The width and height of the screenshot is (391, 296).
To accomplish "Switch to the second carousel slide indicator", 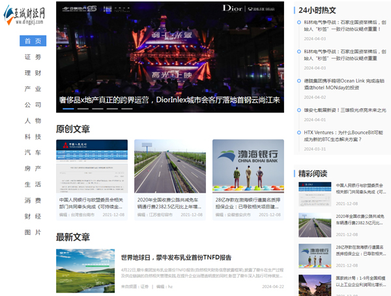I will point(83,109).
